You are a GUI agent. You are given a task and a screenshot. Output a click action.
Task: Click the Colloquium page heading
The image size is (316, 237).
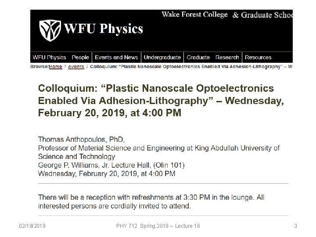161,101
